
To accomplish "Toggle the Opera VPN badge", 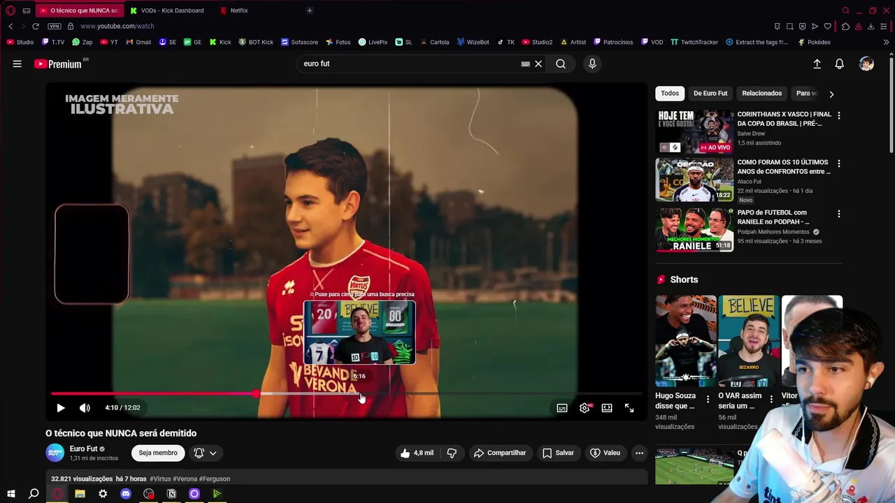I will click(x=55, y=26).
